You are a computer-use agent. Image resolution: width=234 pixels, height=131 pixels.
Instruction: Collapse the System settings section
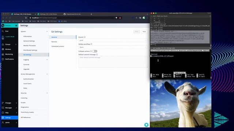click(x=47, y=32)
